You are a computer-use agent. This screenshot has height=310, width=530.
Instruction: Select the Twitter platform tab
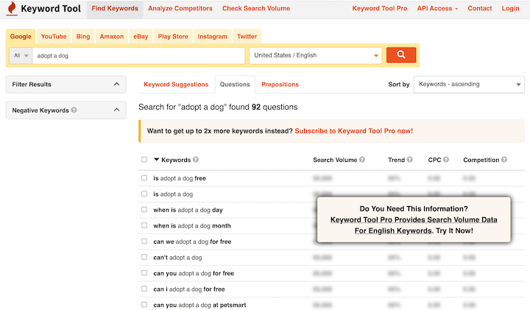click(x=247, y=37)
